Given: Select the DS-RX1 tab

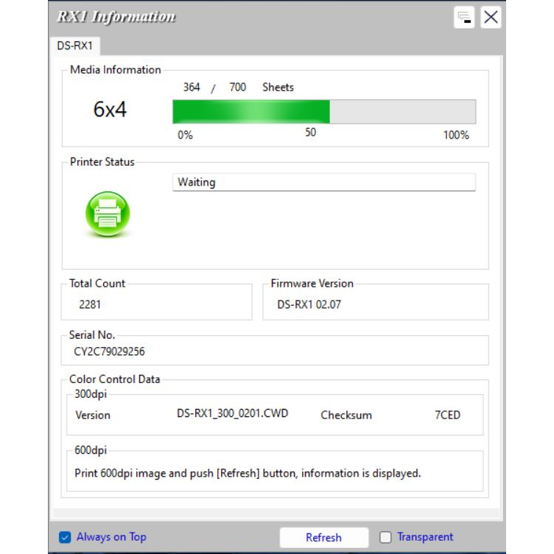Looking at the screenshot, I should pyautogui.click(x=75, y=46).
